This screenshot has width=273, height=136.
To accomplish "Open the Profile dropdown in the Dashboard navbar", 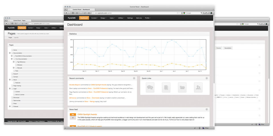I will [x=148, y=18].
